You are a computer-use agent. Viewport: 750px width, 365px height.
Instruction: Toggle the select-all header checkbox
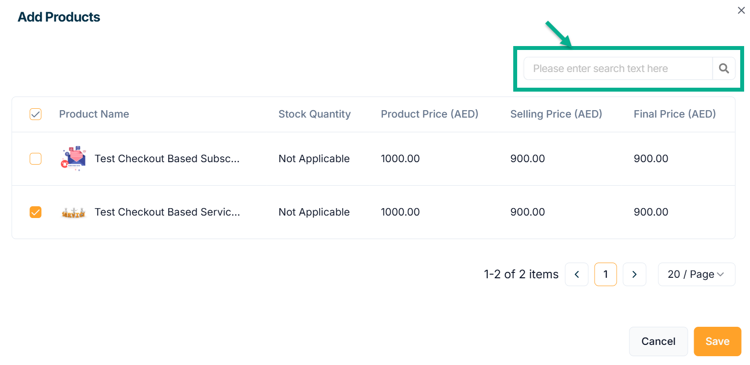[x=36, y=114]
